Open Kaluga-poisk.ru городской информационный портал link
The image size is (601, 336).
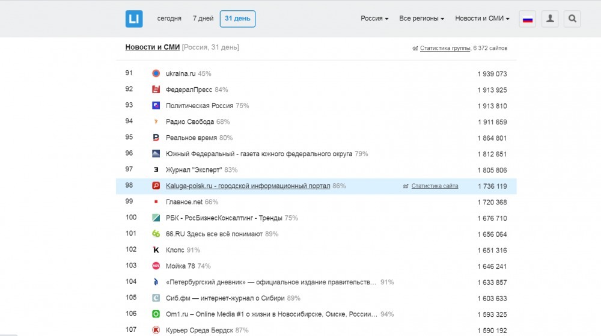click(x=248, y=186)
